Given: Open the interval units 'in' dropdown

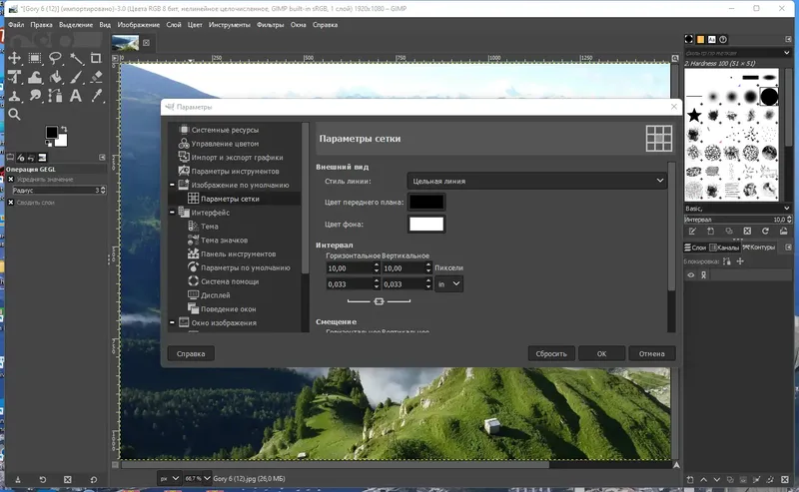Looking at the screenshot, I should click(x=449, y=284).
